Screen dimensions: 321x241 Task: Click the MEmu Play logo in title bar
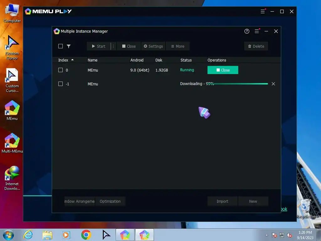[48, 11]
